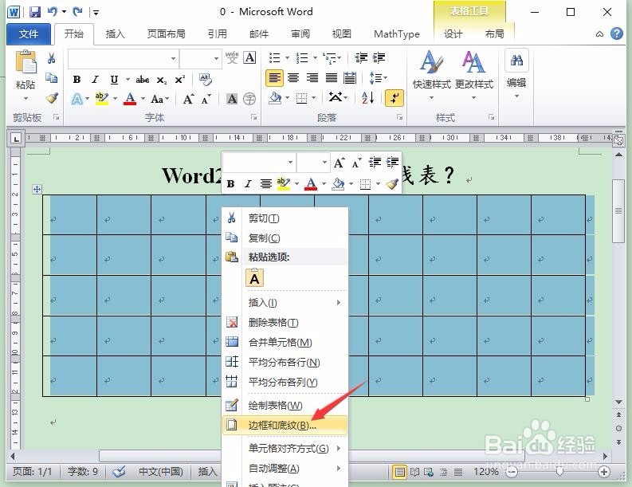The height and width of the screenshot is (487, 632).
Task: Click the vertical scrollbar down arrow
Action: (618, 402)
